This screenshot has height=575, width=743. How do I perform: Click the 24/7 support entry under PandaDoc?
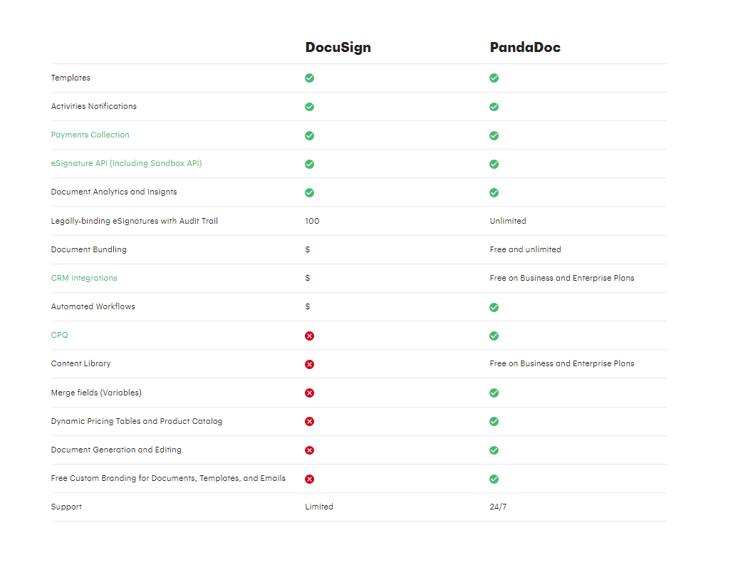coord(499,507)
